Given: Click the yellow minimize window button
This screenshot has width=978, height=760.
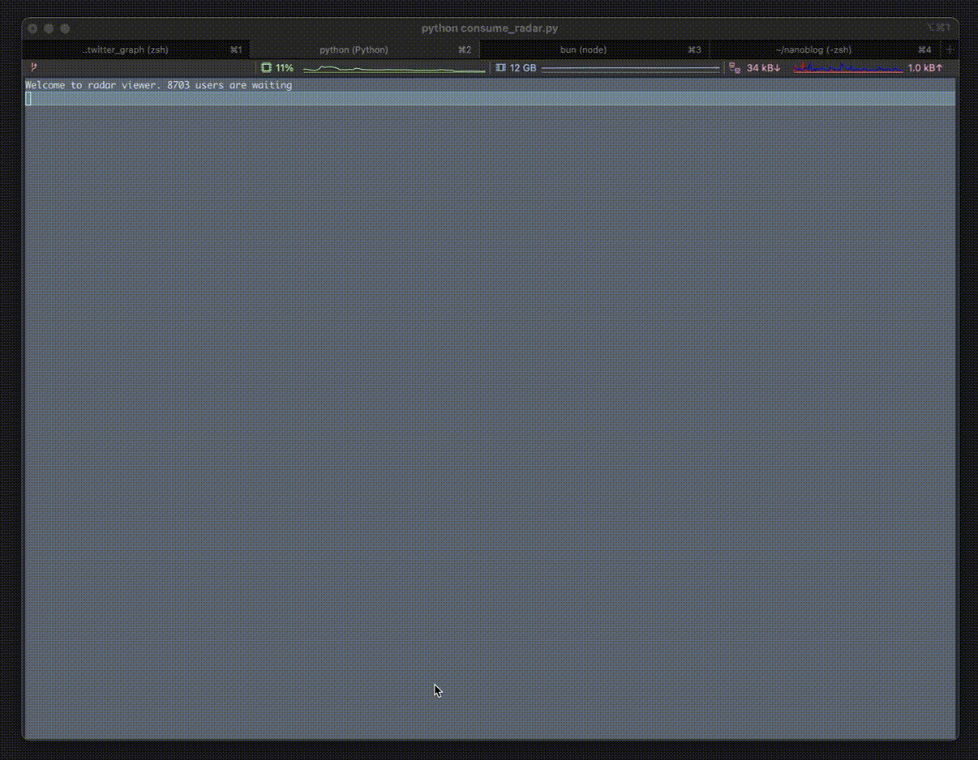Looking at the screenshot, I should (x=49, y=28).
